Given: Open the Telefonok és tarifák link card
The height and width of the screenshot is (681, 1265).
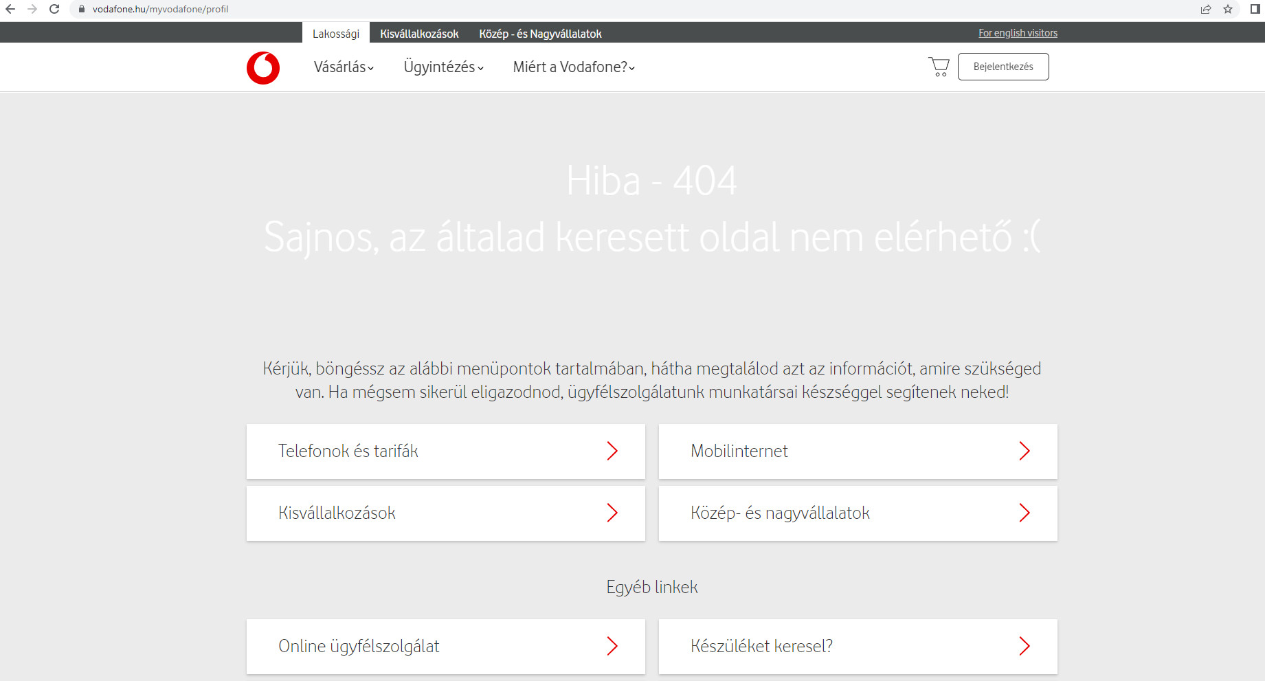Looking at the screenshot, I should (445, 451).
